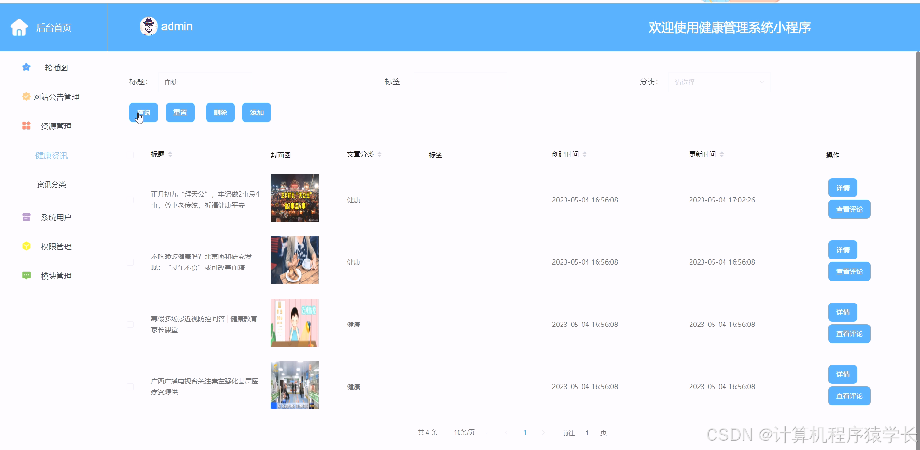Click the 共 4 条 total count
920x450 pixels.
(x=427, y=433)
